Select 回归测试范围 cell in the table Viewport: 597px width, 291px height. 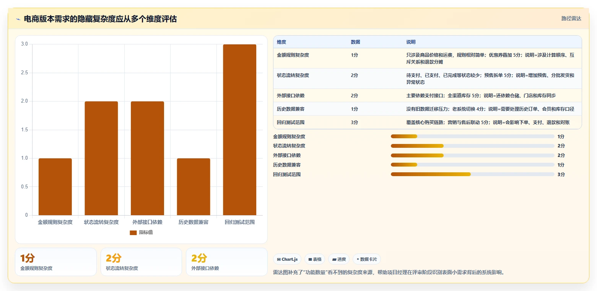[310, 123]
